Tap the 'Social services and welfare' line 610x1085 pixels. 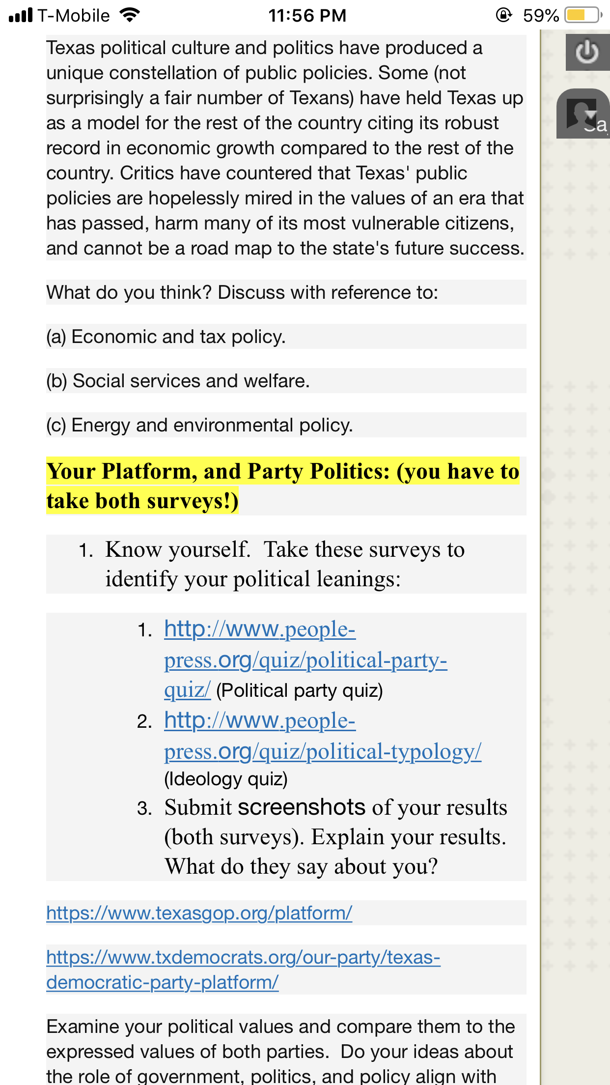[178, 381]
